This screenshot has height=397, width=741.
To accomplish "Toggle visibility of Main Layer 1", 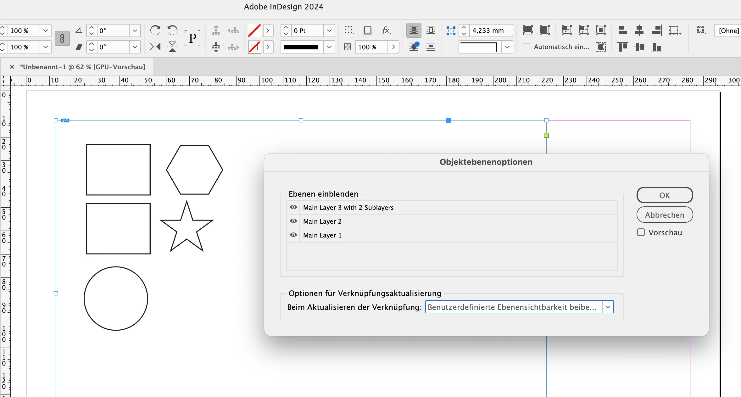I will point(293,235).
